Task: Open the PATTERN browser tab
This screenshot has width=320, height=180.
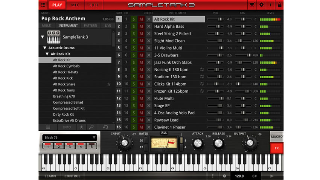Action: [x=90, y=26]
